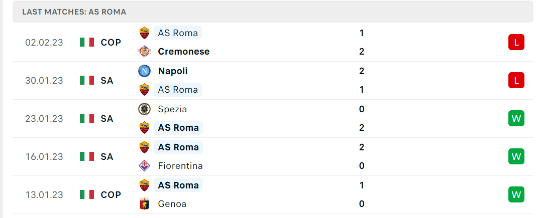The height and width of the screenshot is (218, 538).
Task: Click green W badge for Fiorentina match
Action: [516, 156]
